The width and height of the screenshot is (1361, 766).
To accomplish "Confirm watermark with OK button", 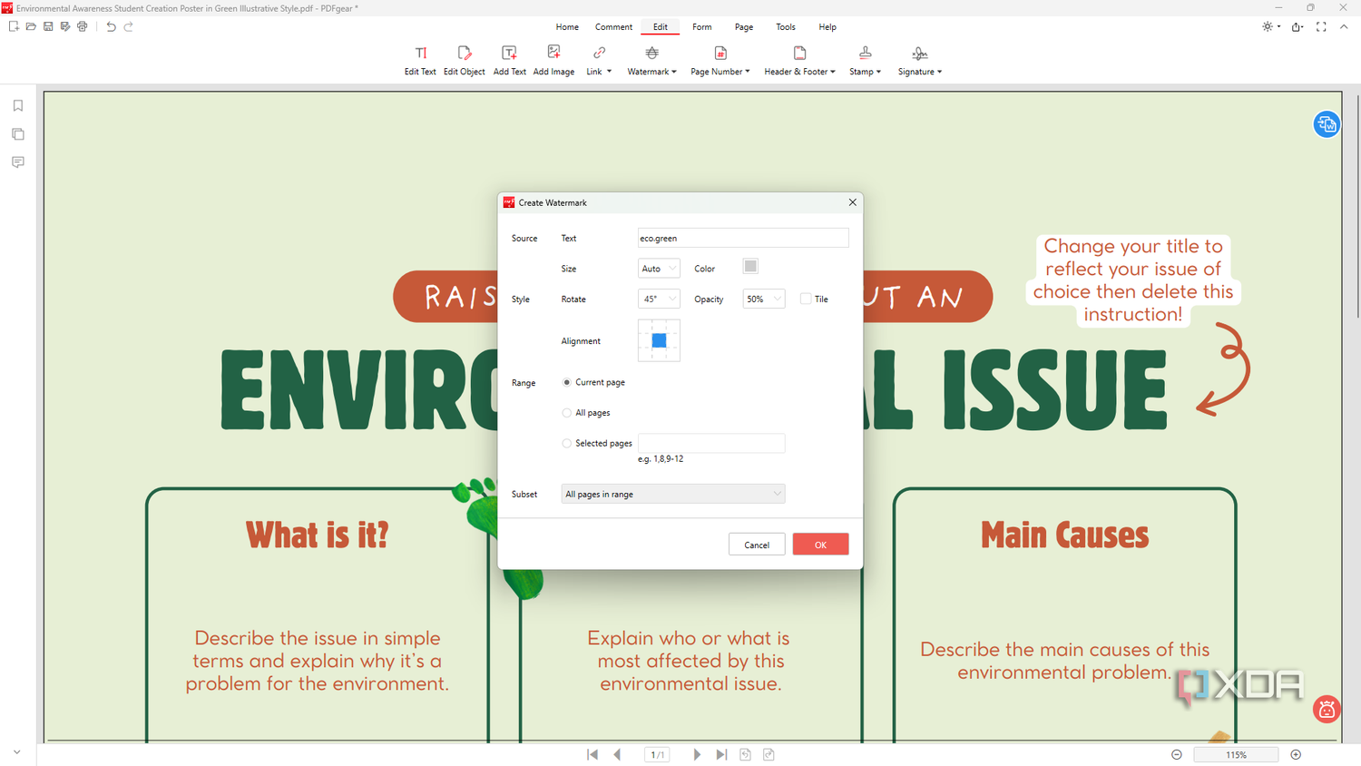I will tap(820, 545).
